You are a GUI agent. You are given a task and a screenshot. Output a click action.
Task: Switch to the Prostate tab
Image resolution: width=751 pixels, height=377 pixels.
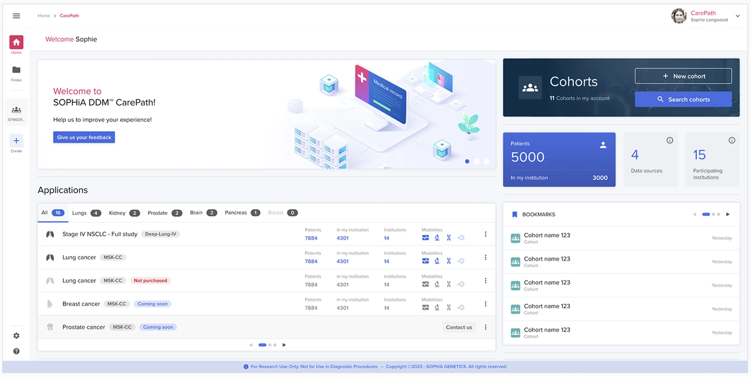tap(165, 213)
